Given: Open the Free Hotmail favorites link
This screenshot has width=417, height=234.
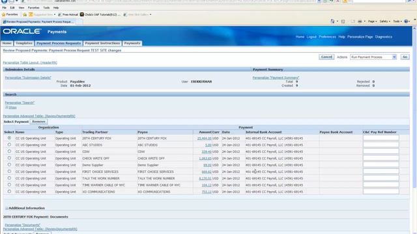Looking at the screenshot, I should pyautogui.click(x=68, y=14).
